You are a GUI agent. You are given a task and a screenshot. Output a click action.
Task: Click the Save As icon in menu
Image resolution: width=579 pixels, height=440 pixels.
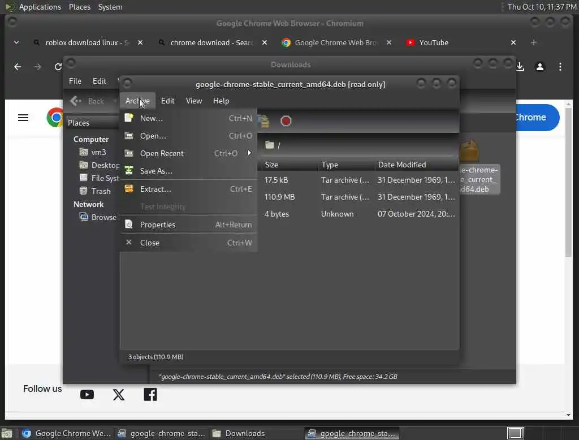pyautogui.click(x=128, y=170)
